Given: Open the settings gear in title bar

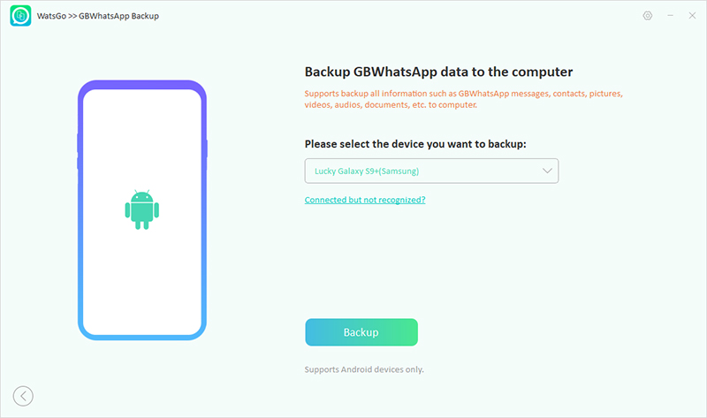Looking at the screenshot, I should 648,17.
